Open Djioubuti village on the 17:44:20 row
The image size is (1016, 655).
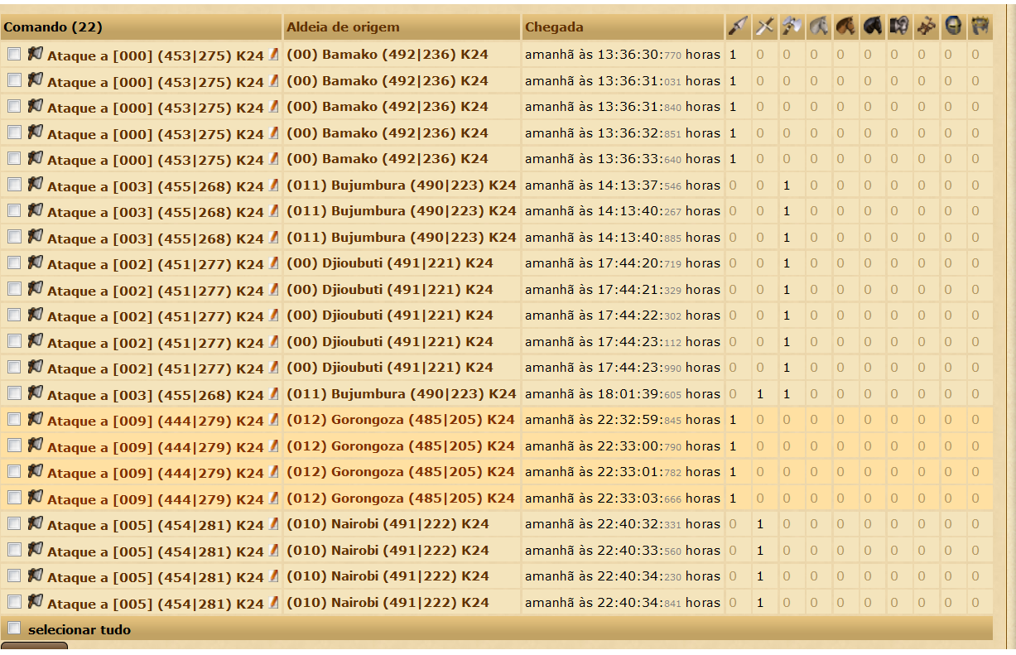[x=390, y=263]
